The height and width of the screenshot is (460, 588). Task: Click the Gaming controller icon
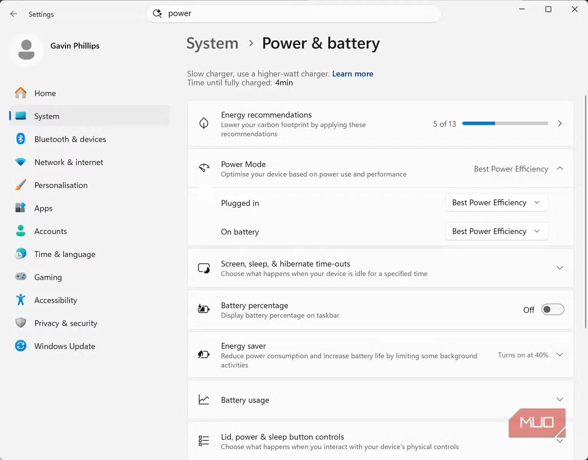pyautogui.click(x=21, y=276)
